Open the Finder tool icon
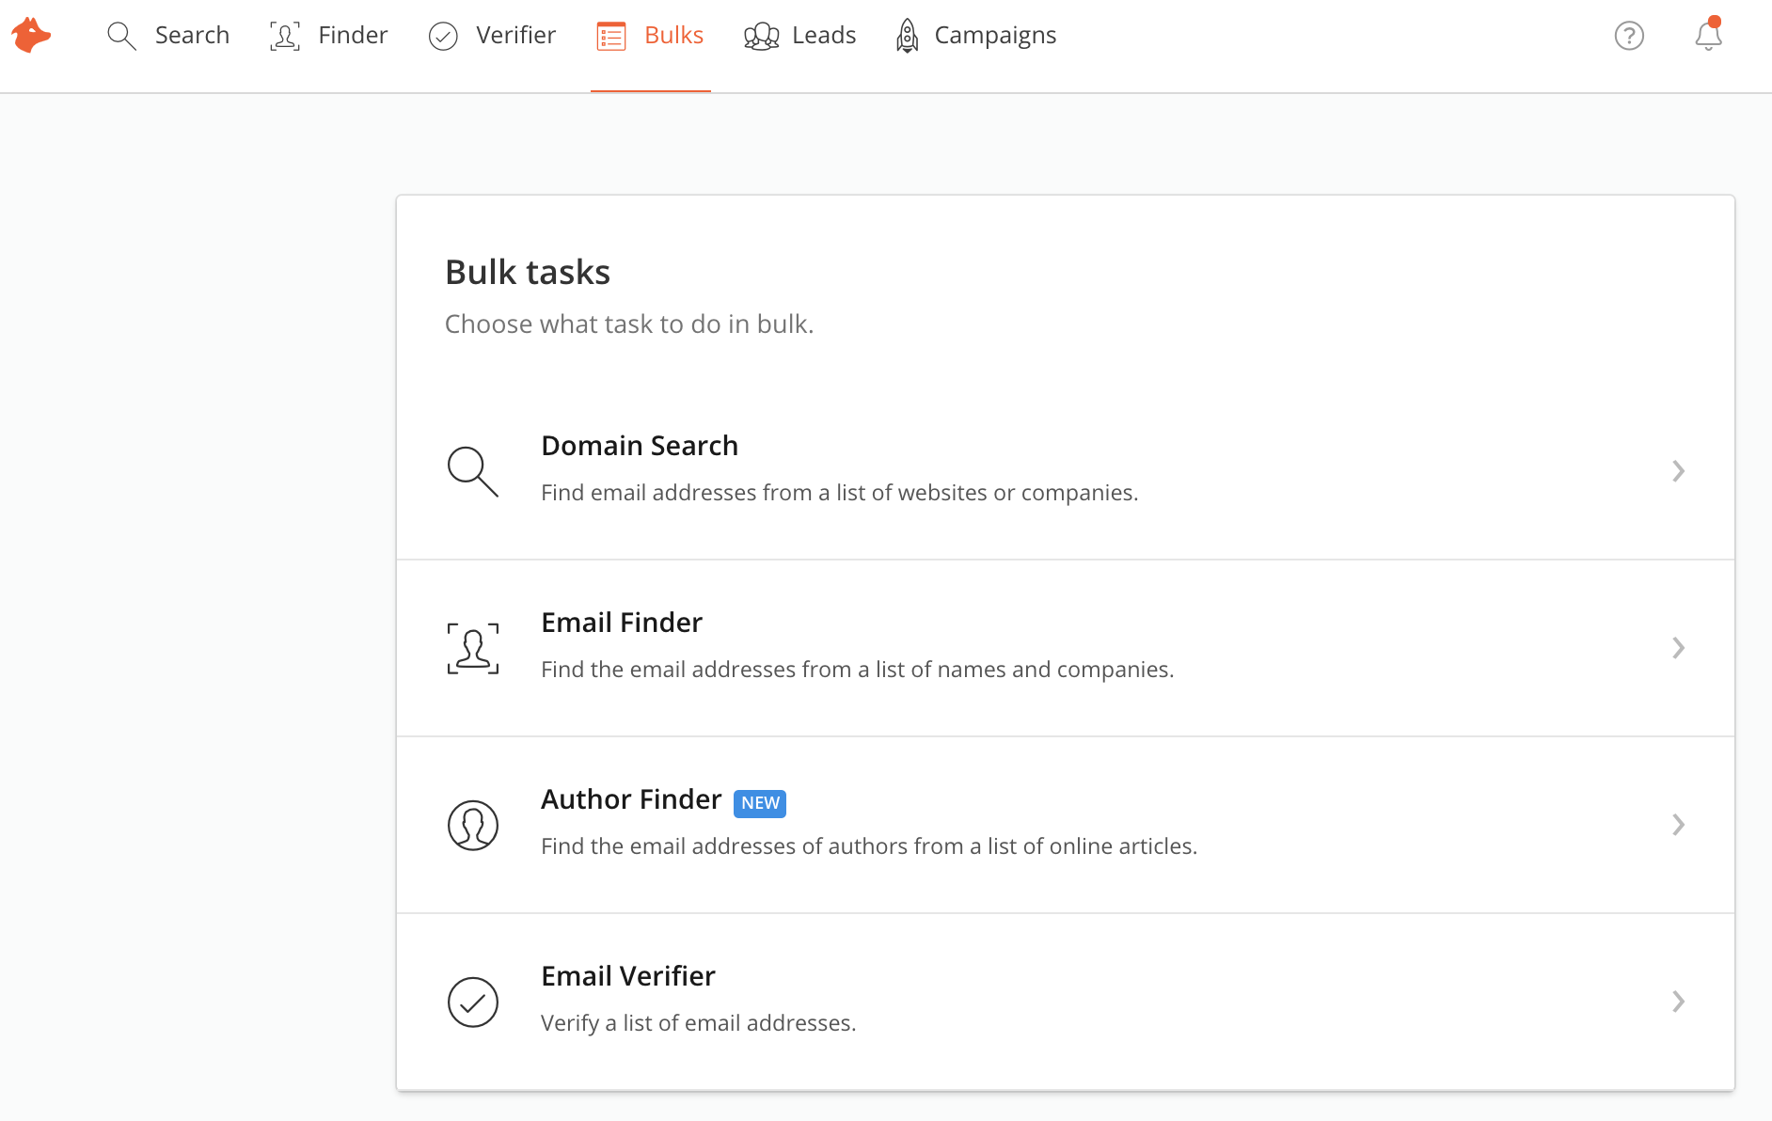This screenshot has height=1121, width=1772. pos(285,35)
